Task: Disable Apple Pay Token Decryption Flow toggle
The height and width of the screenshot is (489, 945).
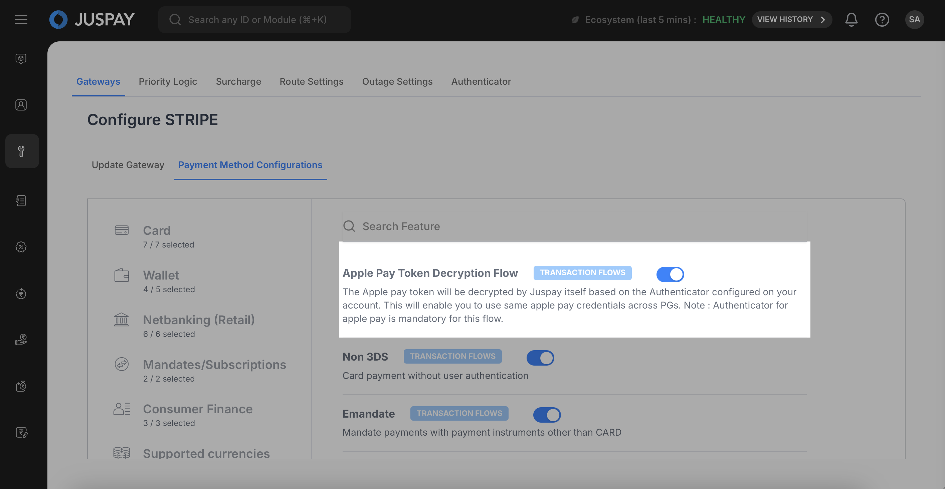Action: (x=670, y=274)
